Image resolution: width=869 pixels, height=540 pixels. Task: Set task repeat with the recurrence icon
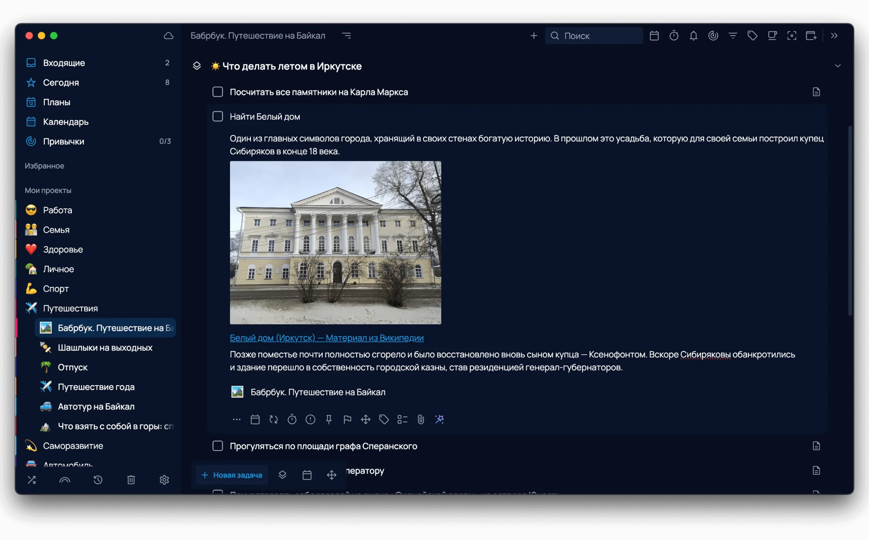click(274, 419)
